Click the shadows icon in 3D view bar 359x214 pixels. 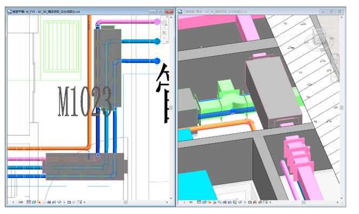coord(215,202)
